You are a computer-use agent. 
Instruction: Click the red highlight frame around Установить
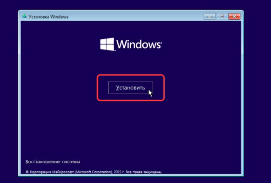(x=131, y=75)
